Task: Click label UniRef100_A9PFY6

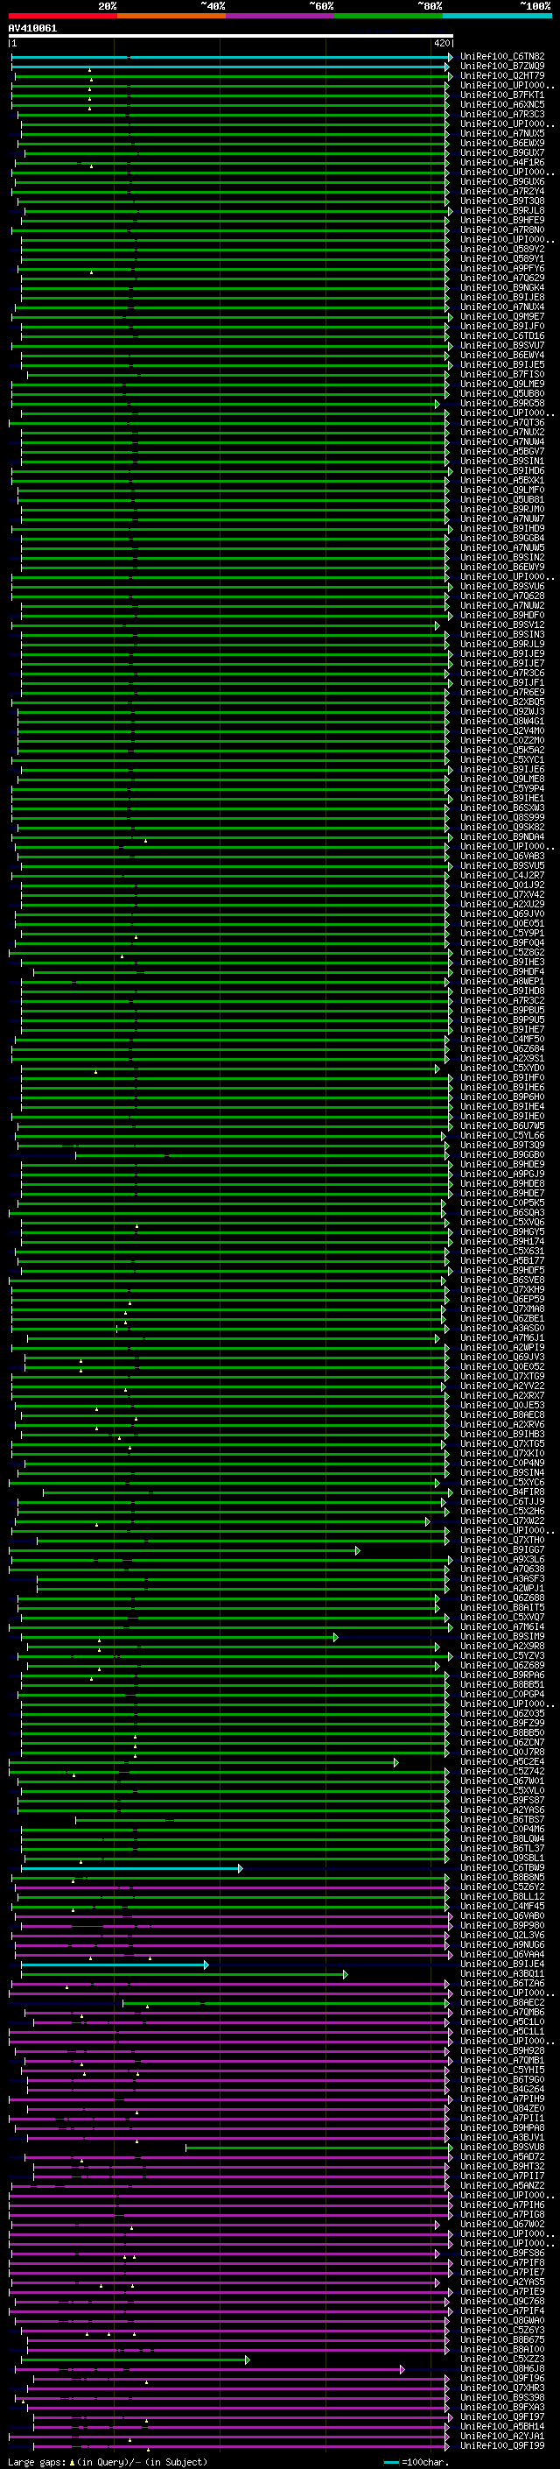Action: point(501,268)
